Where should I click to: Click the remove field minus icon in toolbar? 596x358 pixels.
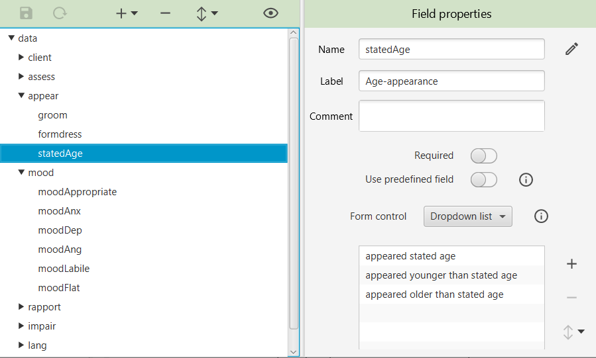(x=165, y=13)
